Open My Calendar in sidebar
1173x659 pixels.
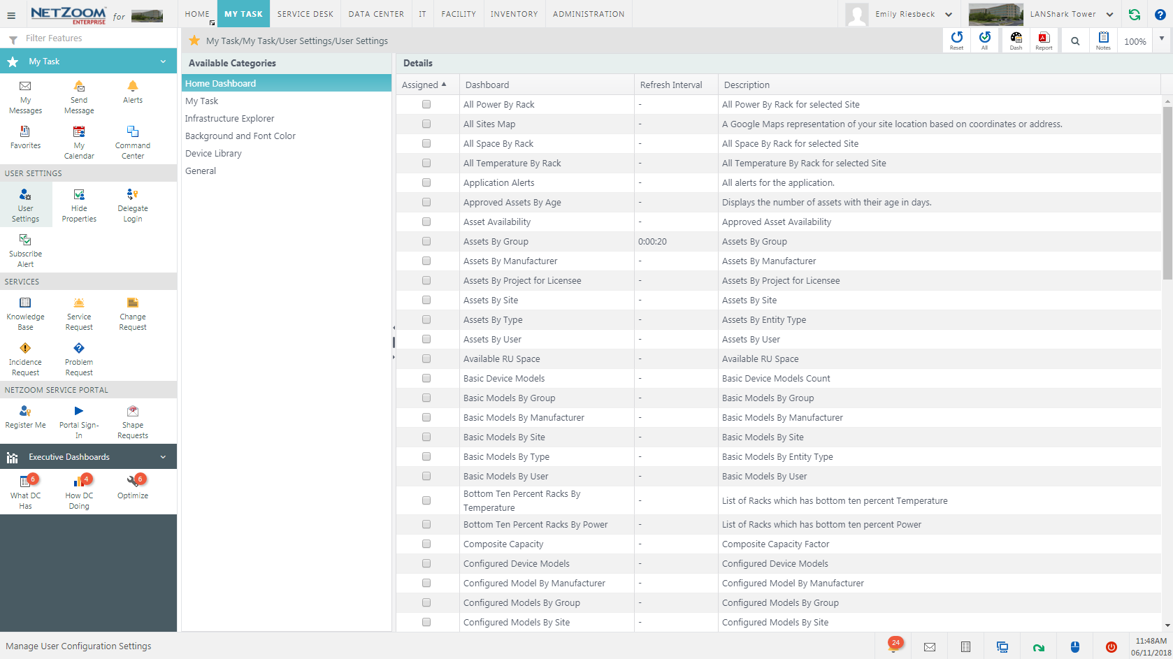click(x=79, y=132)
